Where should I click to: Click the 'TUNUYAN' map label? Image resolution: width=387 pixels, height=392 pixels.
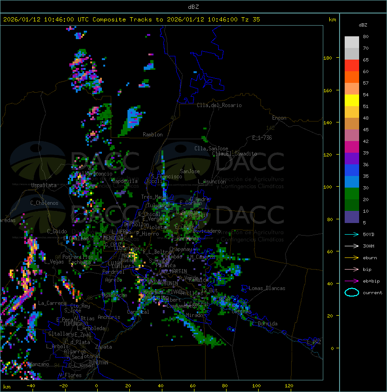click(99, 363)
